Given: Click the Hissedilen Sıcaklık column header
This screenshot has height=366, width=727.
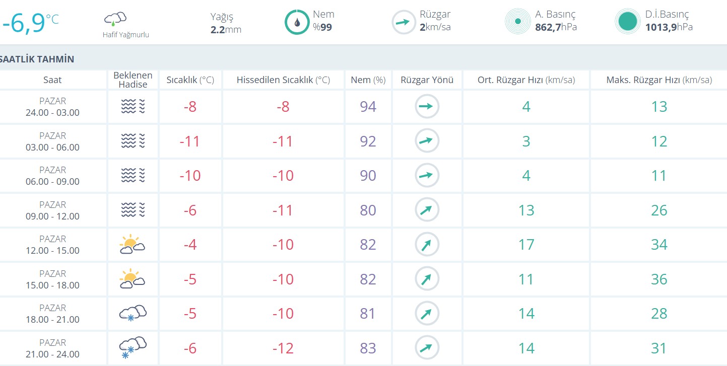Looking at the screenshot, I should pos(283,80).
